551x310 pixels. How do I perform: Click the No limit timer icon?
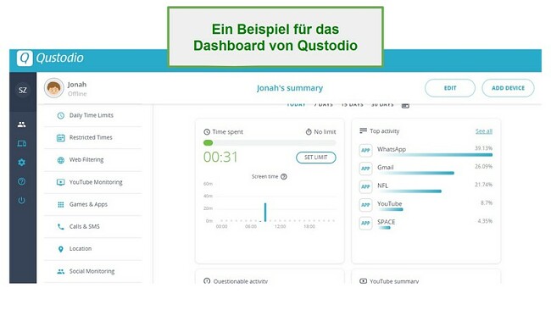click(309, 132)
